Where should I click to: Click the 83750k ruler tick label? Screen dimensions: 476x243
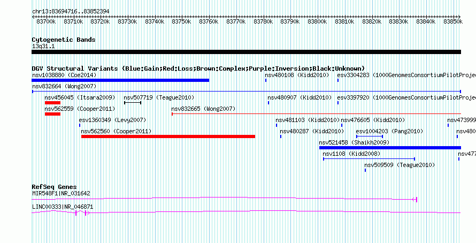[x=181, y=21]
